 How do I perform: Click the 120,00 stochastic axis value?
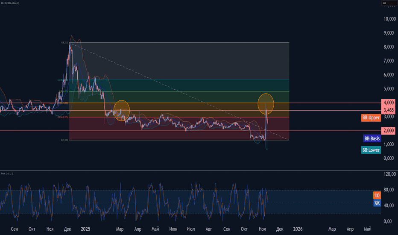(x=389, y=174)
